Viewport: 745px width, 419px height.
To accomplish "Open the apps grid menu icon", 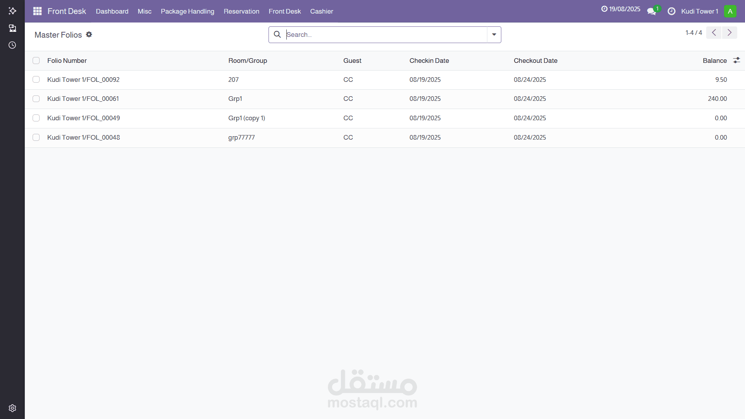I will [37, 11].
